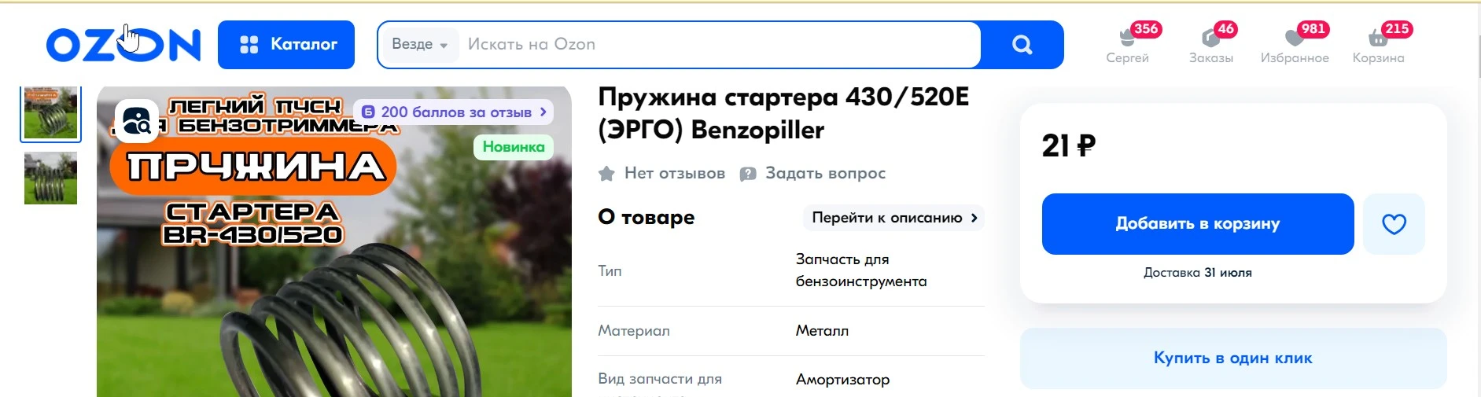Open Заказы orders icon

[x=1211, y=45]
